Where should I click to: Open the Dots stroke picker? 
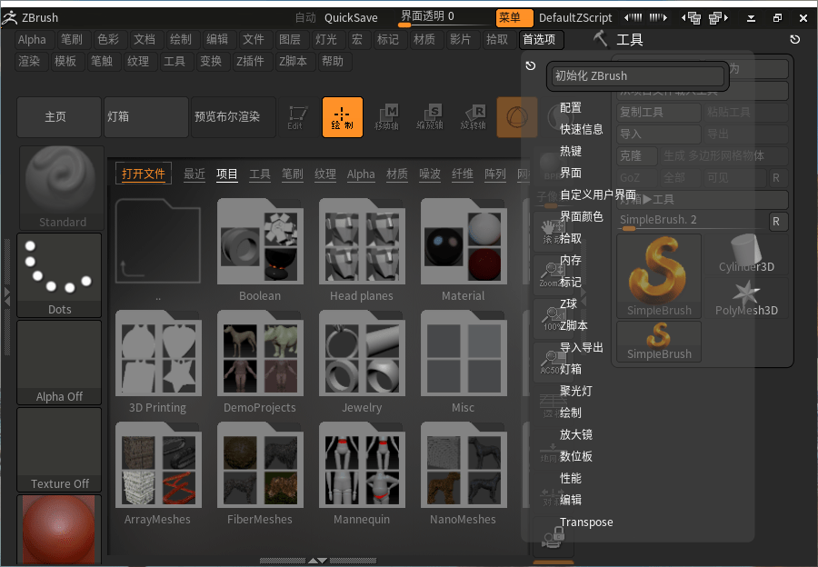[x=59, y=275]
